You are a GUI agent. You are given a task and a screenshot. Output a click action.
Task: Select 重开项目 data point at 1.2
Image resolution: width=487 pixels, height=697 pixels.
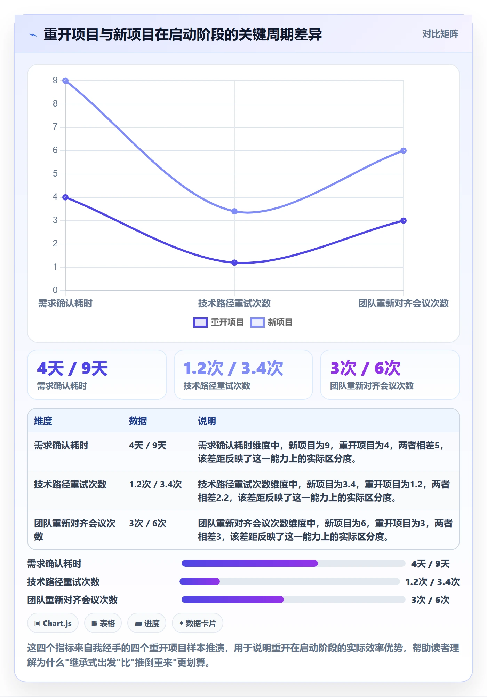coord(234,263)
